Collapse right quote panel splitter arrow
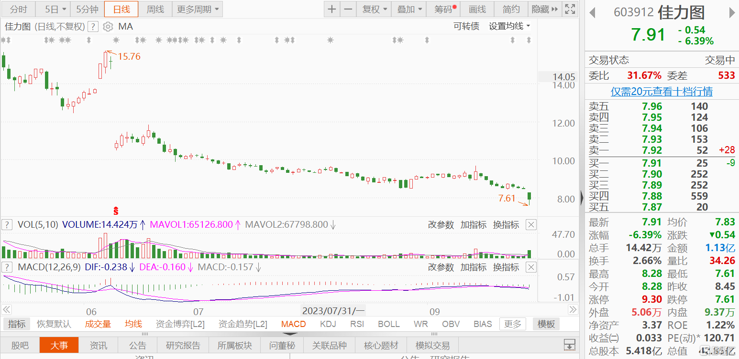 582,197
